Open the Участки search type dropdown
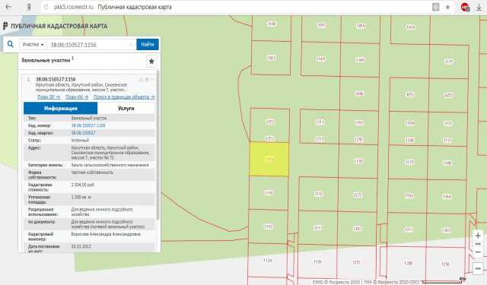Viewport: 487px width, 285px height. coord(33,45)
